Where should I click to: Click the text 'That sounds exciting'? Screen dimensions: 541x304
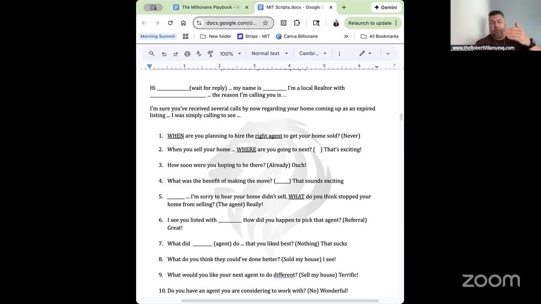click(318, 181)
